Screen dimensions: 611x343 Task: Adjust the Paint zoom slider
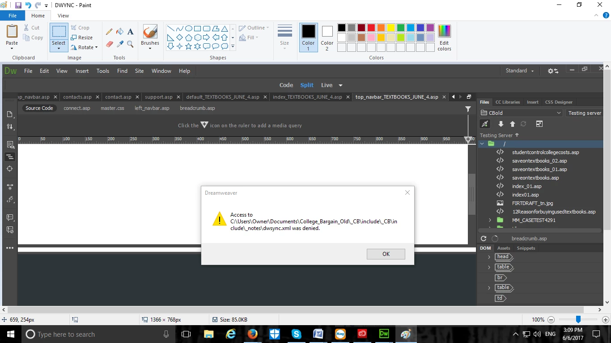click(x=578, y=320)
